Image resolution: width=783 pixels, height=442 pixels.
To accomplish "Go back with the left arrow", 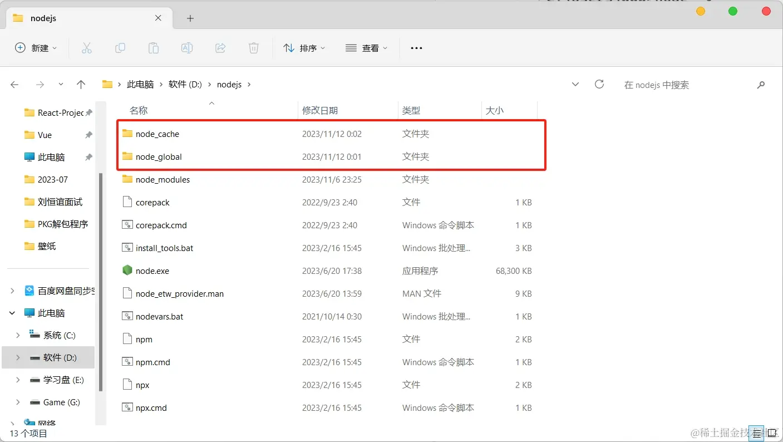I will 14,85.
